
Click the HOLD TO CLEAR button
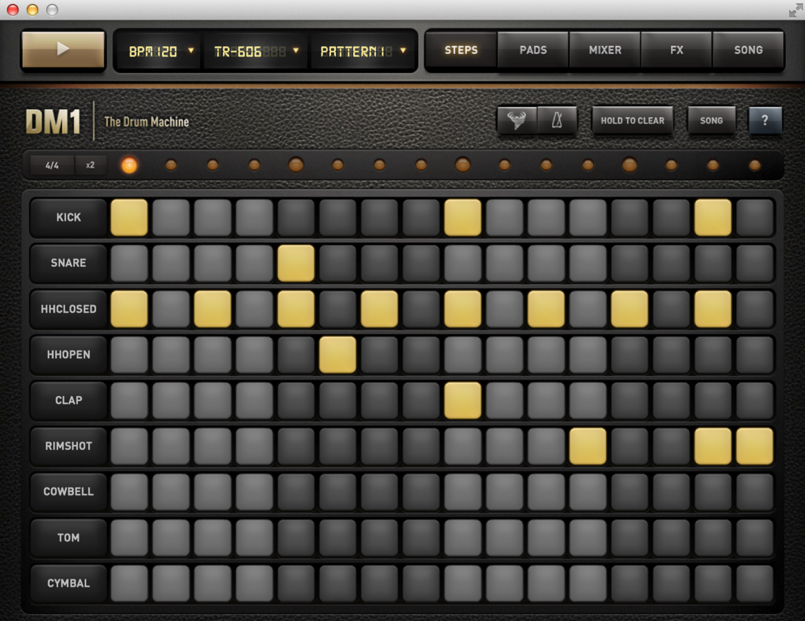click(x=633, y=120)
